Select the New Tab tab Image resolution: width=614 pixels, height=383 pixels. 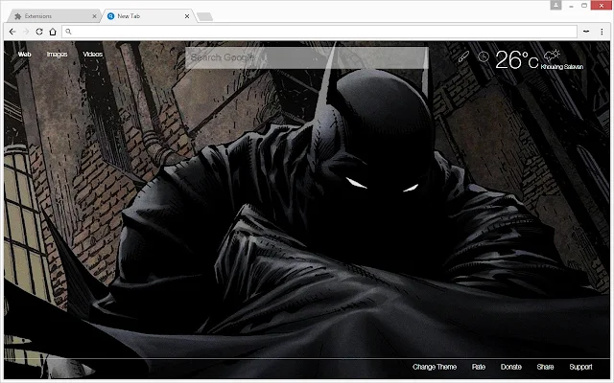point(149,16)
